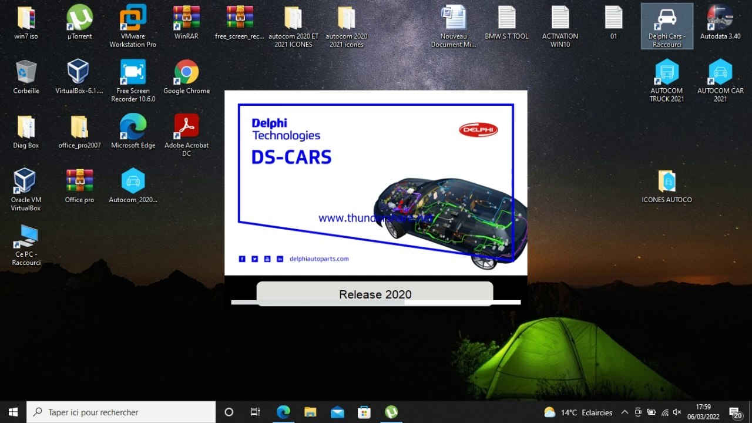Select the ICONES AUTOCO folder
Screen dimensions: 752x423
pyautogui.click(x=667, y=186)
